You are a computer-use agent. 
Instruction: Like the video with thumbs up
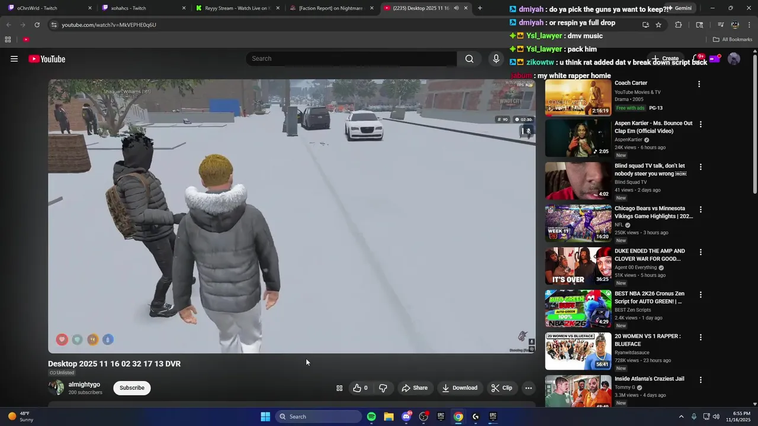(360, 388)
